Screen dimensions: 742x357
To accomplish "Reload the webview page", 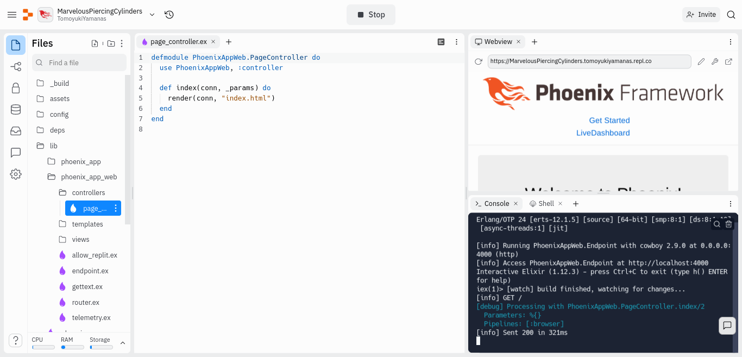I will pos(479,61).
